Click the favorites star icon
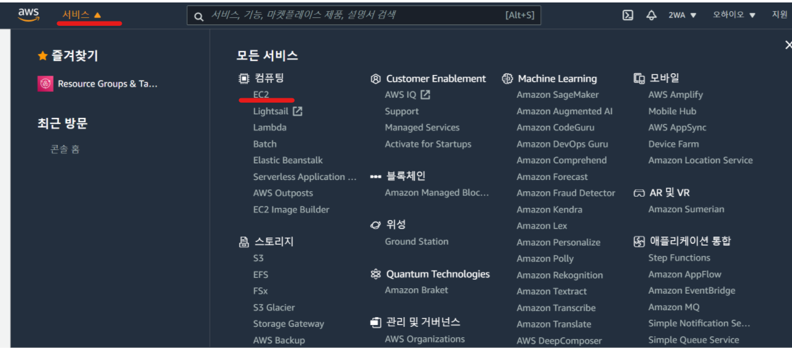This screenshot has height=349, width=792. tap(42, 56)
